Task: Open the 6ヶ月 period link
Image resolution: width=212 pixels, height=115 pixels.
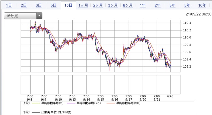Action: (128, 5)
